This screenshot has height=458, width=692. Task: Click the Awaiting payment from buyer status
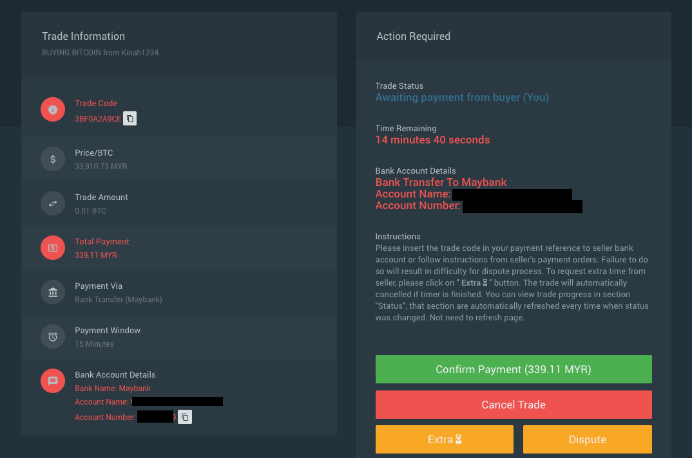(462, 97)
